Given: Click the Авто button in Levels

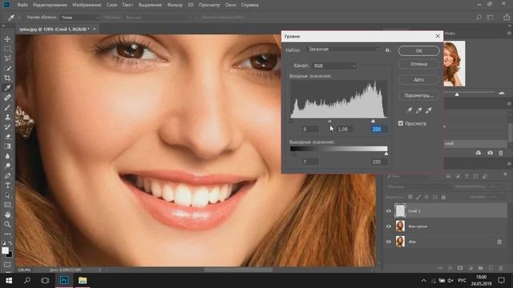Looking at the screenshot, I should coord(418,80).
